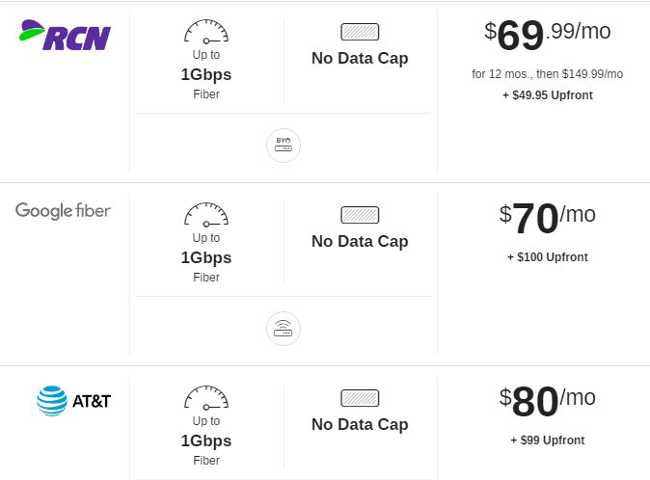The width and height of the screenshot is (650, 480).
Task: Click the RCN provider logo
Action: tap(65, 35)
